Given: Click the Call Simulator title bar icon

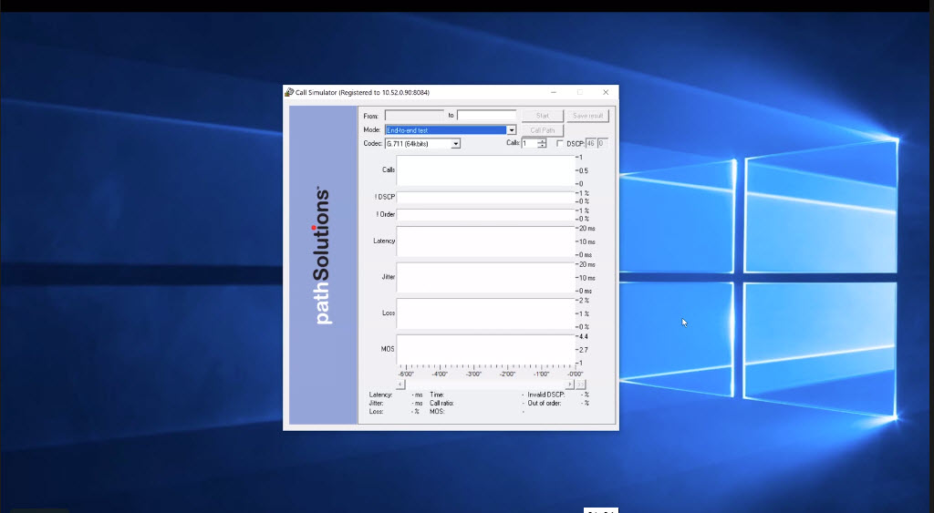Looking at the screenshot, I should tap(289, 92).
